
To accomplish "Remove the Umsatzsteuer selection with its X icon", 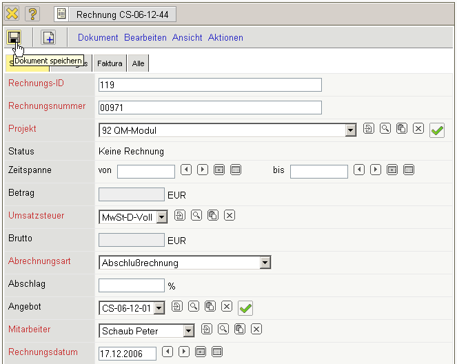I will 230,216.
